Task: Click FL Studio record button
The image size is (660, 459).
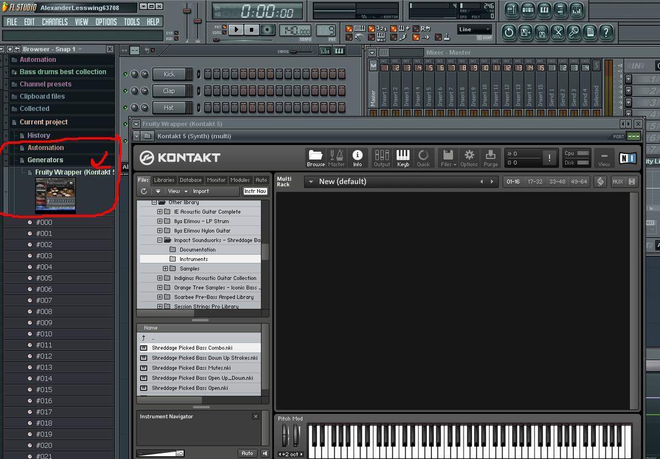Action: 267,30
